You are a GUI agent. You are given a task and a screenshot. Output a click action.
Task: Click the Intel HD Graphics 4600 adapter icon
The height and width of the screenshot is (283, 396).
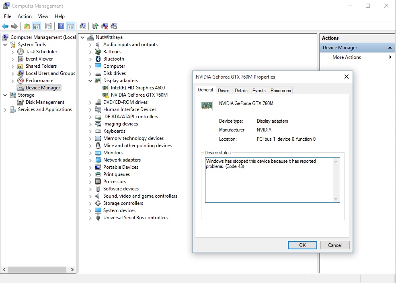click(x=106, y=88)
